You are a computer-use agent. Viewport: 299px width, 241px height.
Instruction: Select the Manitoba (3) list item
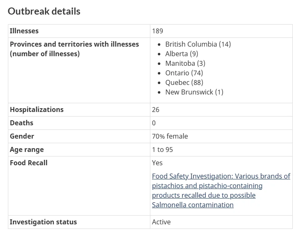click(185, 63)
